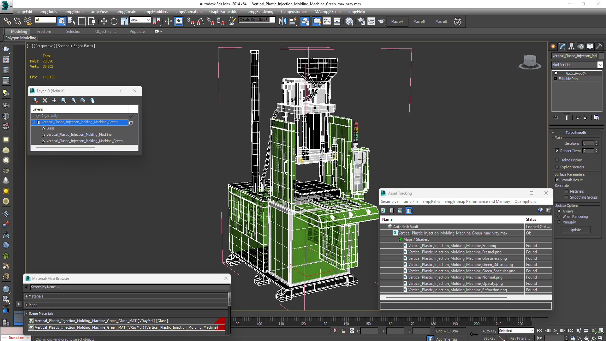Select the Manually update option
606x341 pixels.
pos(559,222)
